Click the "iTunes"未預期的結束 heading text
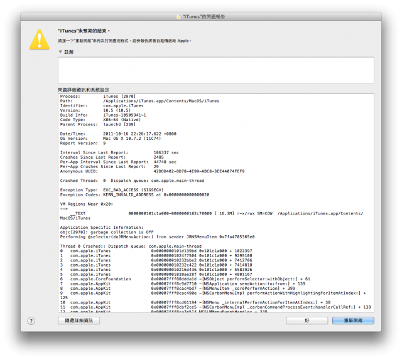Viewport: 402px width, 360px height. pos(84,31)
